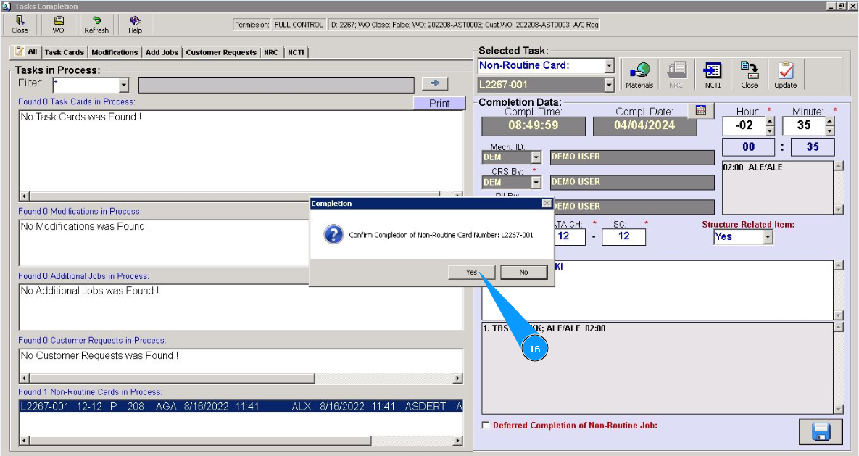Click the Print button
The image size is (859, 456).
pyautogui.click(x=439, y=103)
